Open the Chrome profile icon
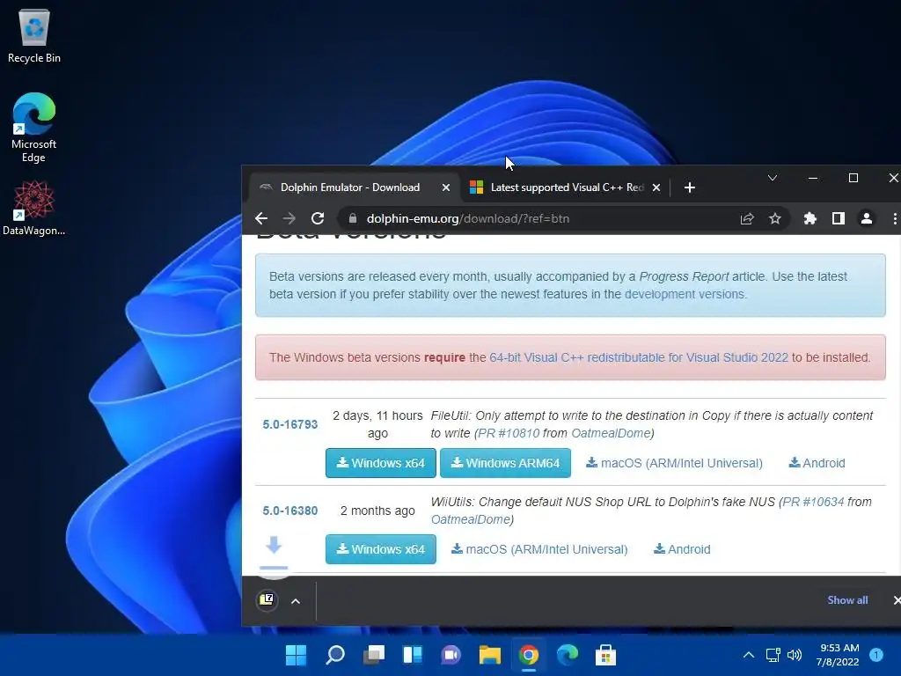This screenshot has width=901, height=676. 866,218
